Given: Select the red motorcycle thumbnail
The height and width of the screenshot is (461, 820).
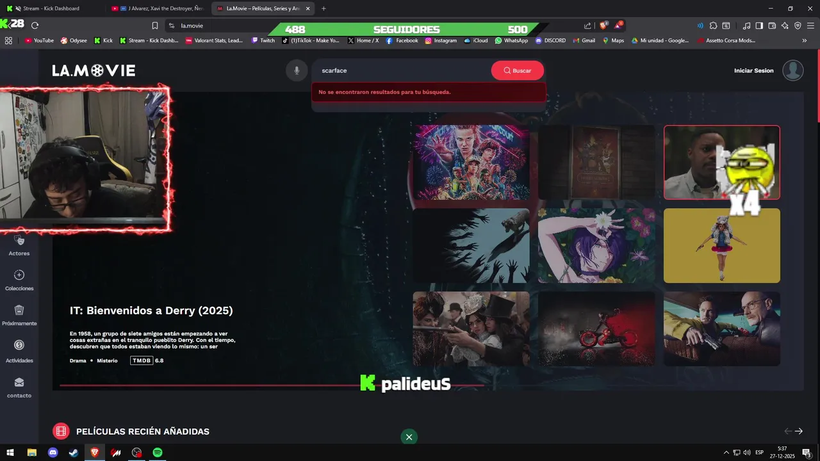Looking at the screenshot, I should (596, 328).
